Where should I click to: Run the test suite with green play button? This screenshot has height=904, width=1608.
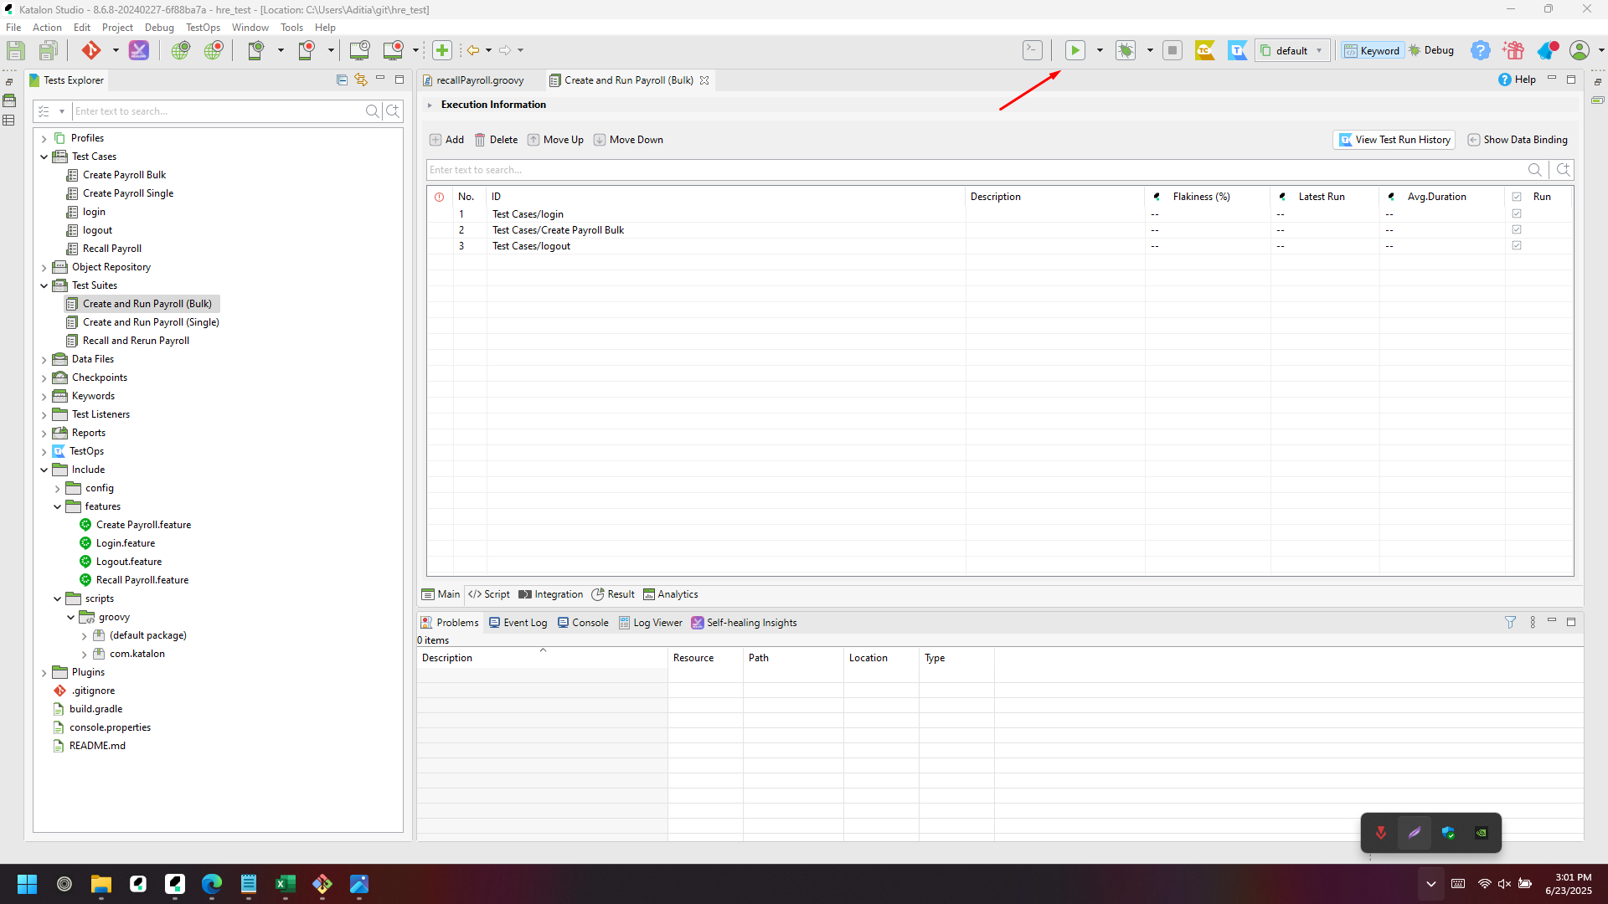(x=1075, y=50)
